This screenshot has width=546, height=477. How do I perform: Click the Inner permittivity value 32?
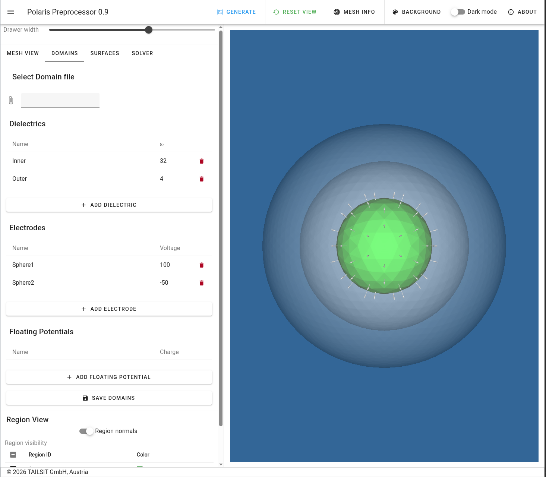tap(163, 161)
